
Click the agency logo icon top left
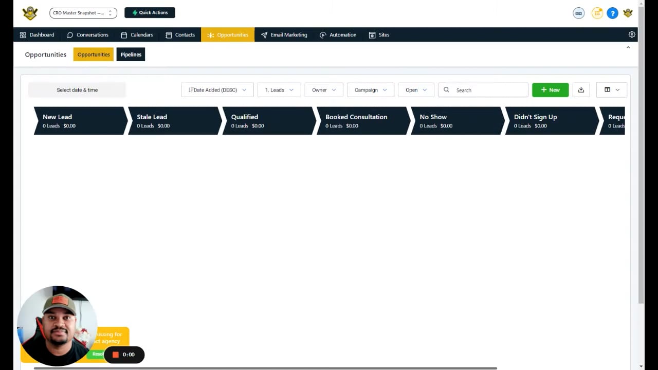point(30,13)
